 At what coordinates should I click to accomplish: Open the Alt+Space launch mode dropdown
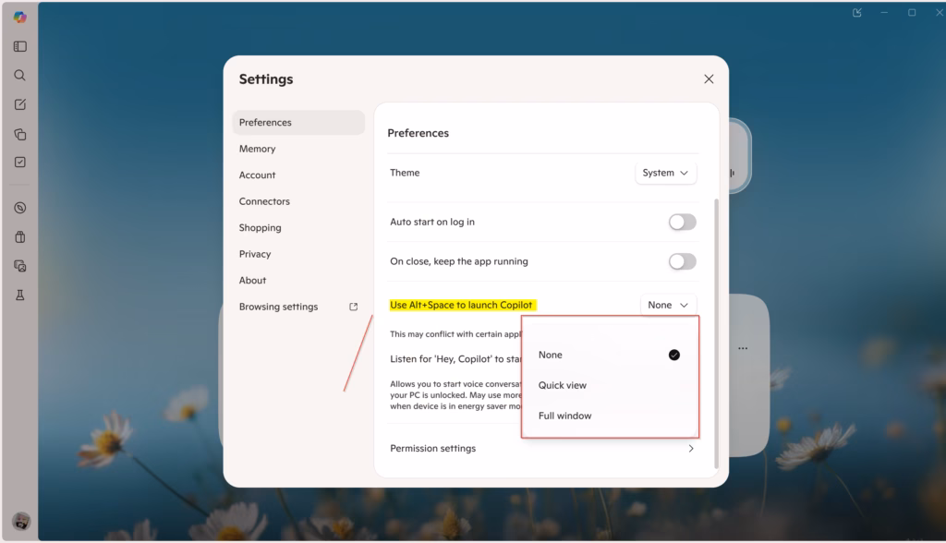point(668,305)
